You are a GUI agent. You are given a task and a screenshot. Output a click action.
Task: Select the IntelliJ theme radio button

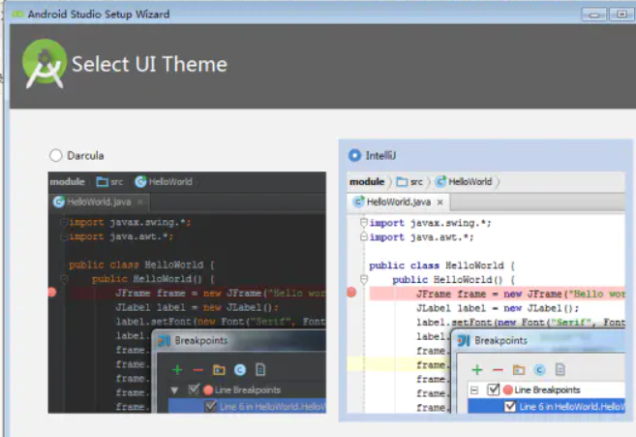pos(354,156)
